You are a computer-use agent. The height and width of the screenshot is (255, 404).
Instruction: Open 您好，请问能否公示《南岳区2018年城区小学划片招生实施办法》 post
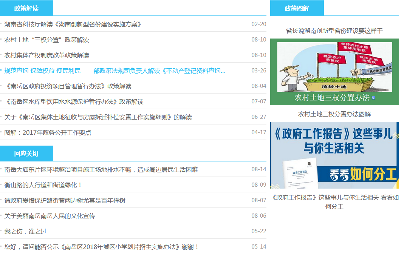(102, 247)
